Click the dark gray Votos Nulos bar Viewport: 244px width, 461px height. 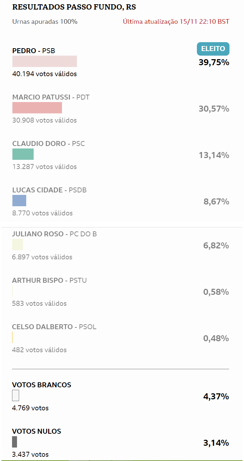[x=15, y=442]
